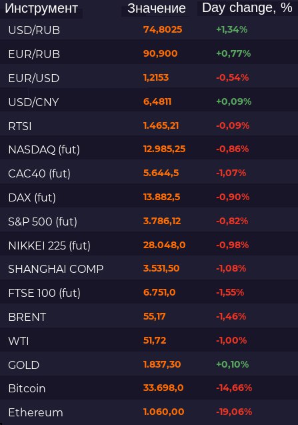This screenshot has width=298, height=425.
Task: Select the GOLD instrument row
Action: pyautogui.click(x=149, y=364)
